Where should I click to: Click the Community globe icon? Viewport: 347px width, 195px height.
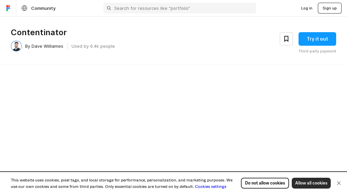[x=24, y=8]
